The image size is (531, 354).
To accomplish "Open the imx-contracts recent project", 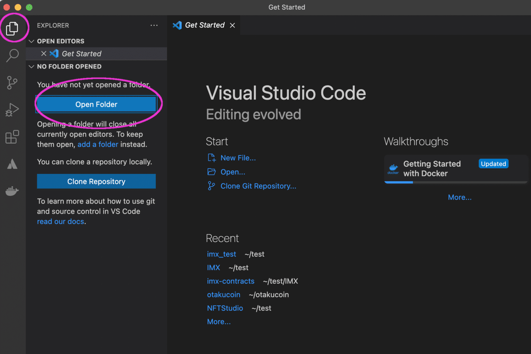I will coord(231,281).
